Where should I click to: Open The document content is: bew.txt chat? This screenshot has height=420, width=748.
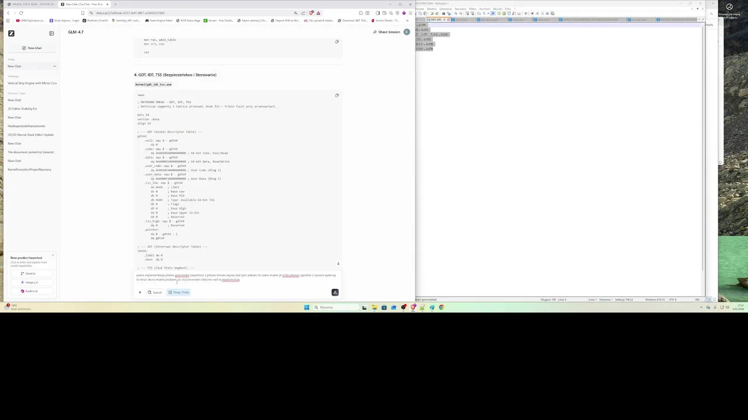coord(31,152)
